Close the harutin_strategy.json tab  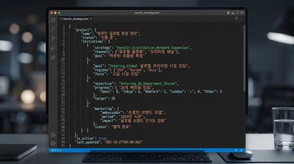tap(91, 19)
